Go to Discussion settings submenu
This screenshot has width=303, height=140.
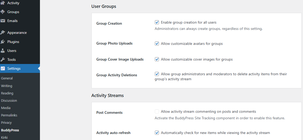(x=9, y=100)
